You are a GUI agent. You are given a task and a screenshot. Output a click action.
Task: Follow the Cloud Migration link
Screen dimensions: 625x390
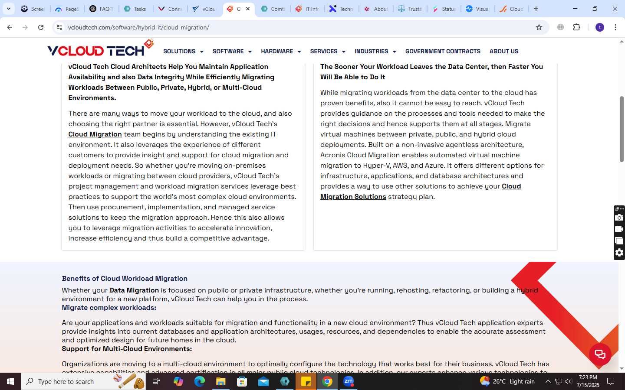(x=95, y=134)
